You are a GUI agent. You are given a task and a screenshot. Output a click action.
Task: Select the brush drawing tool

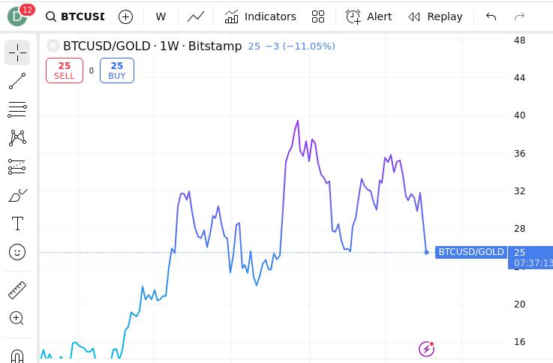tap(17, 195)
